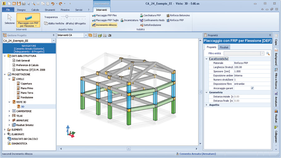The width and height of the screenshot is (281, 158).
Task: Expand the Aspetto properties section
Action: point(206,105)
